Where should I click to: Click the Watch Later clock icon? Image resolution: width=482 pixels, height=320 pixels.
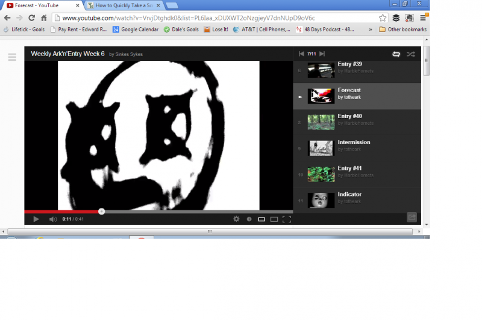tap(249, 219)
